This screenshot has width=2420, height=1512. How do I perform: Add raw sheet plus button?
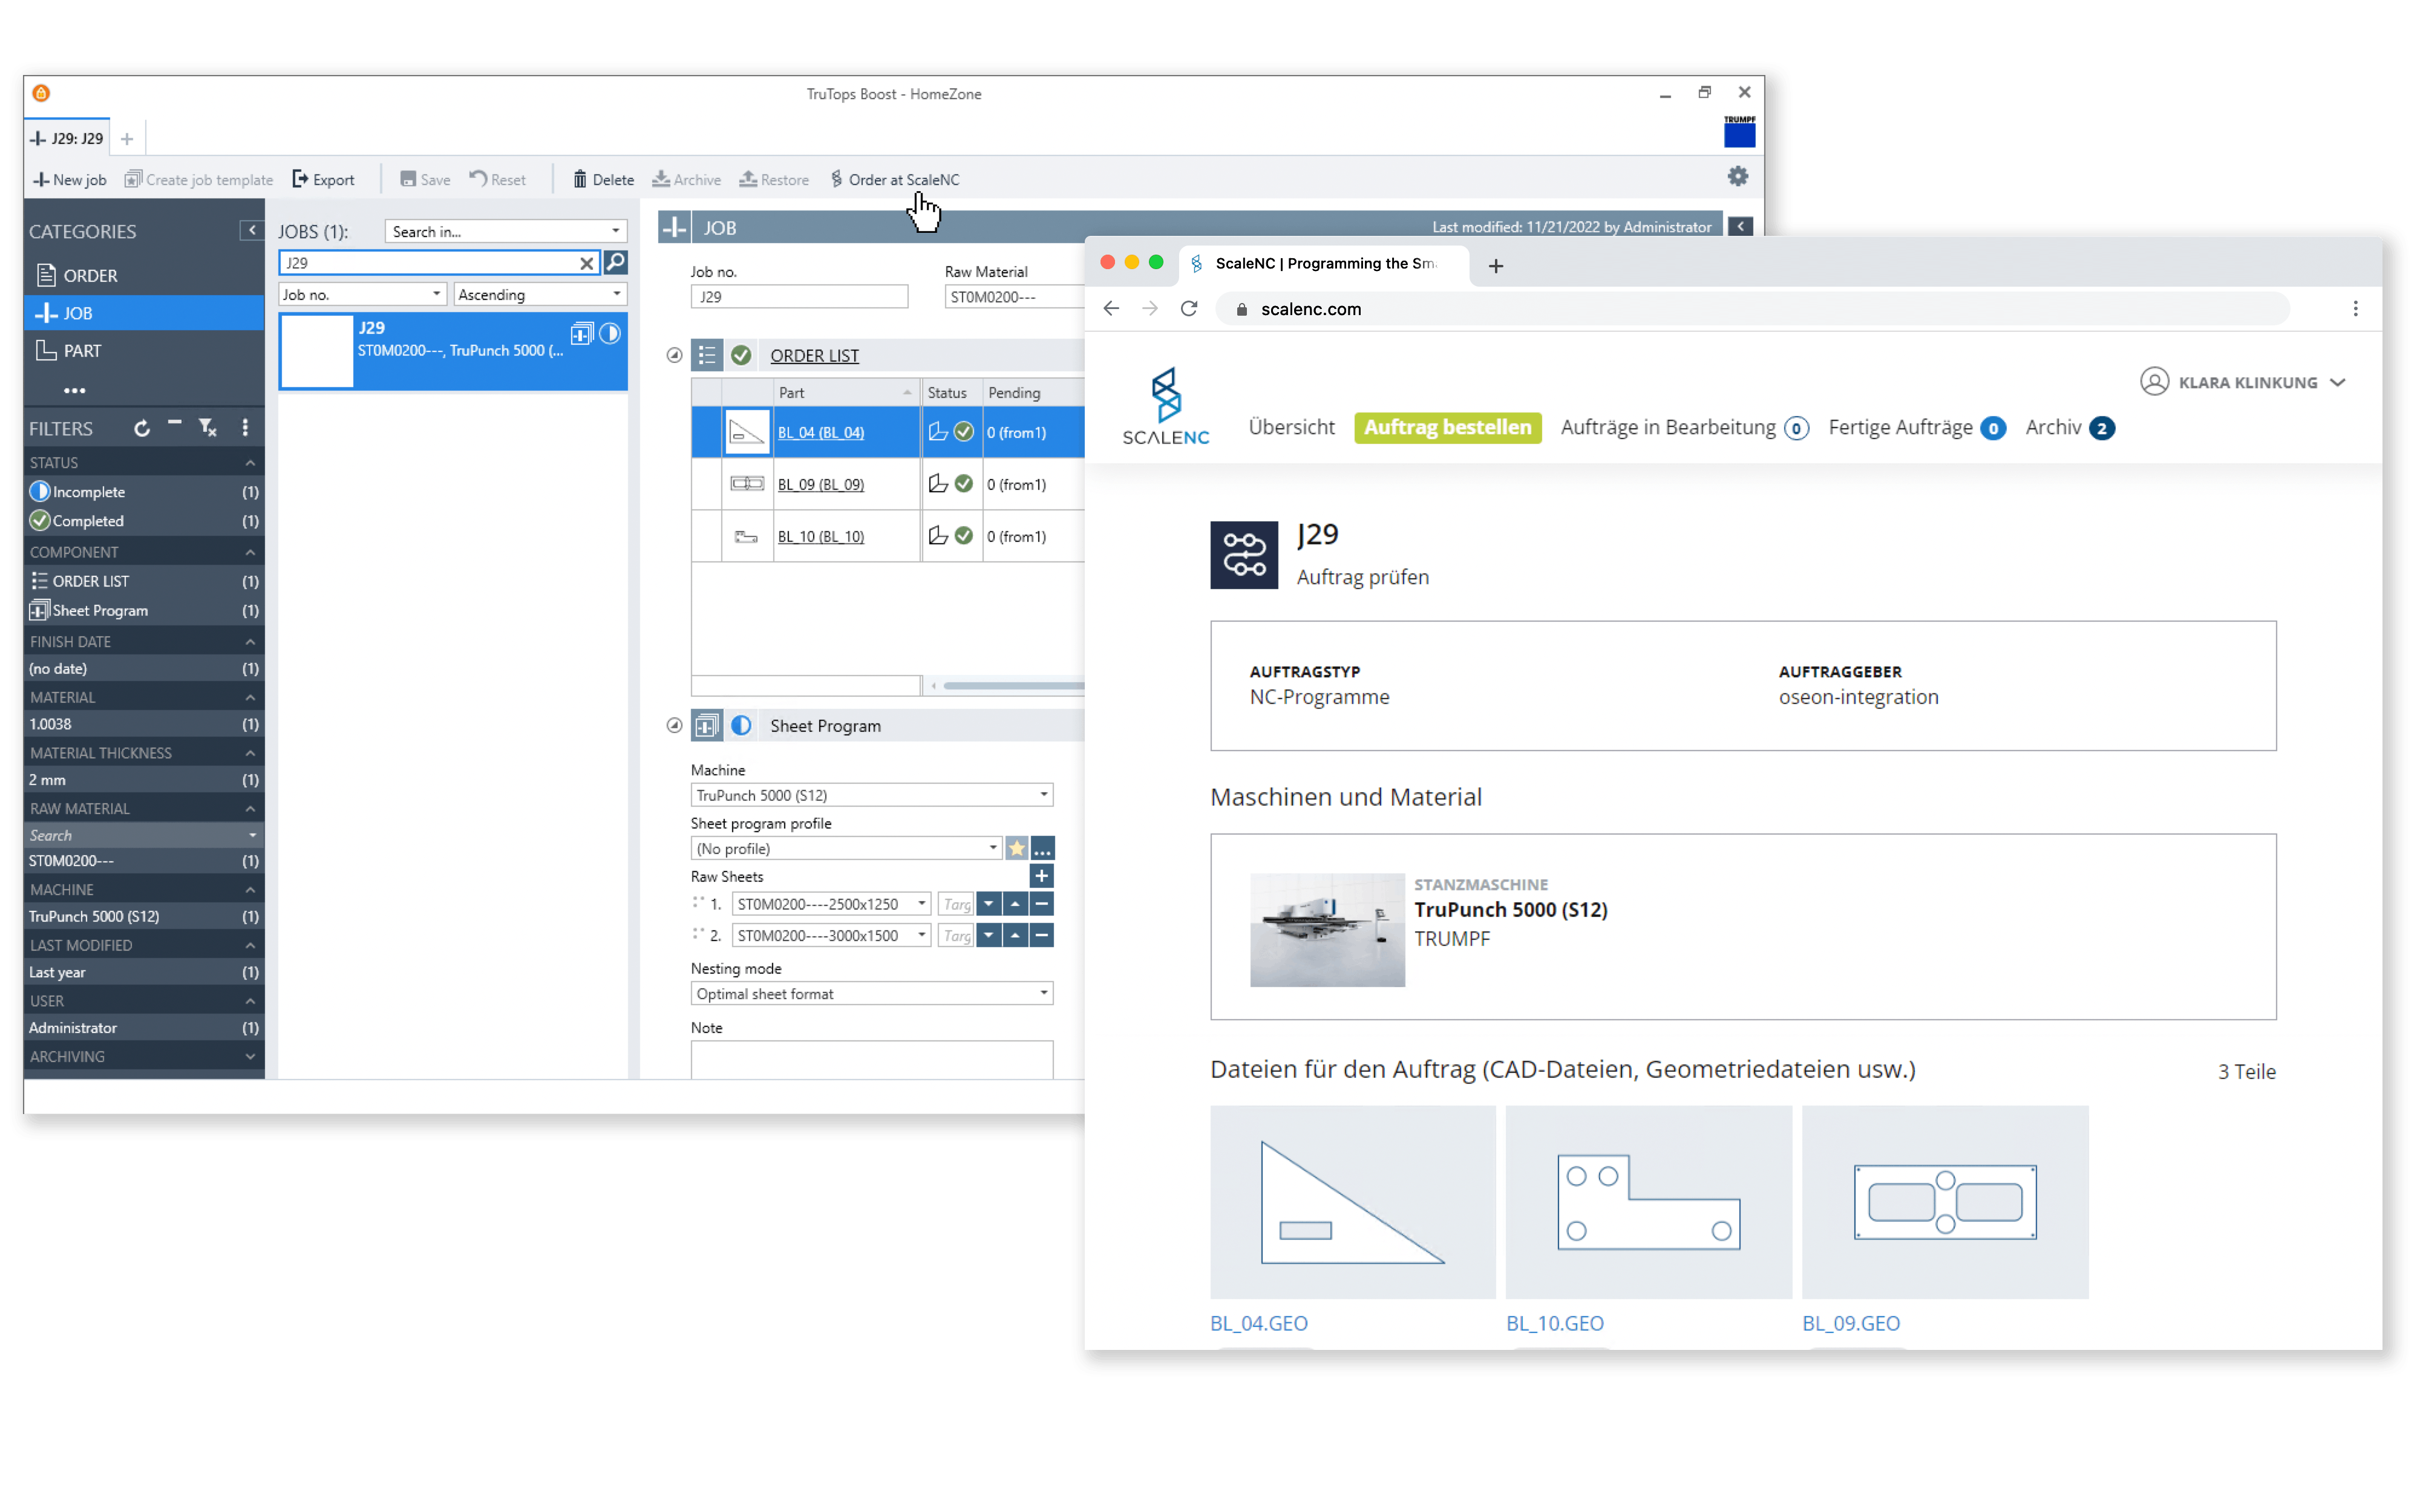point(1042,877)
